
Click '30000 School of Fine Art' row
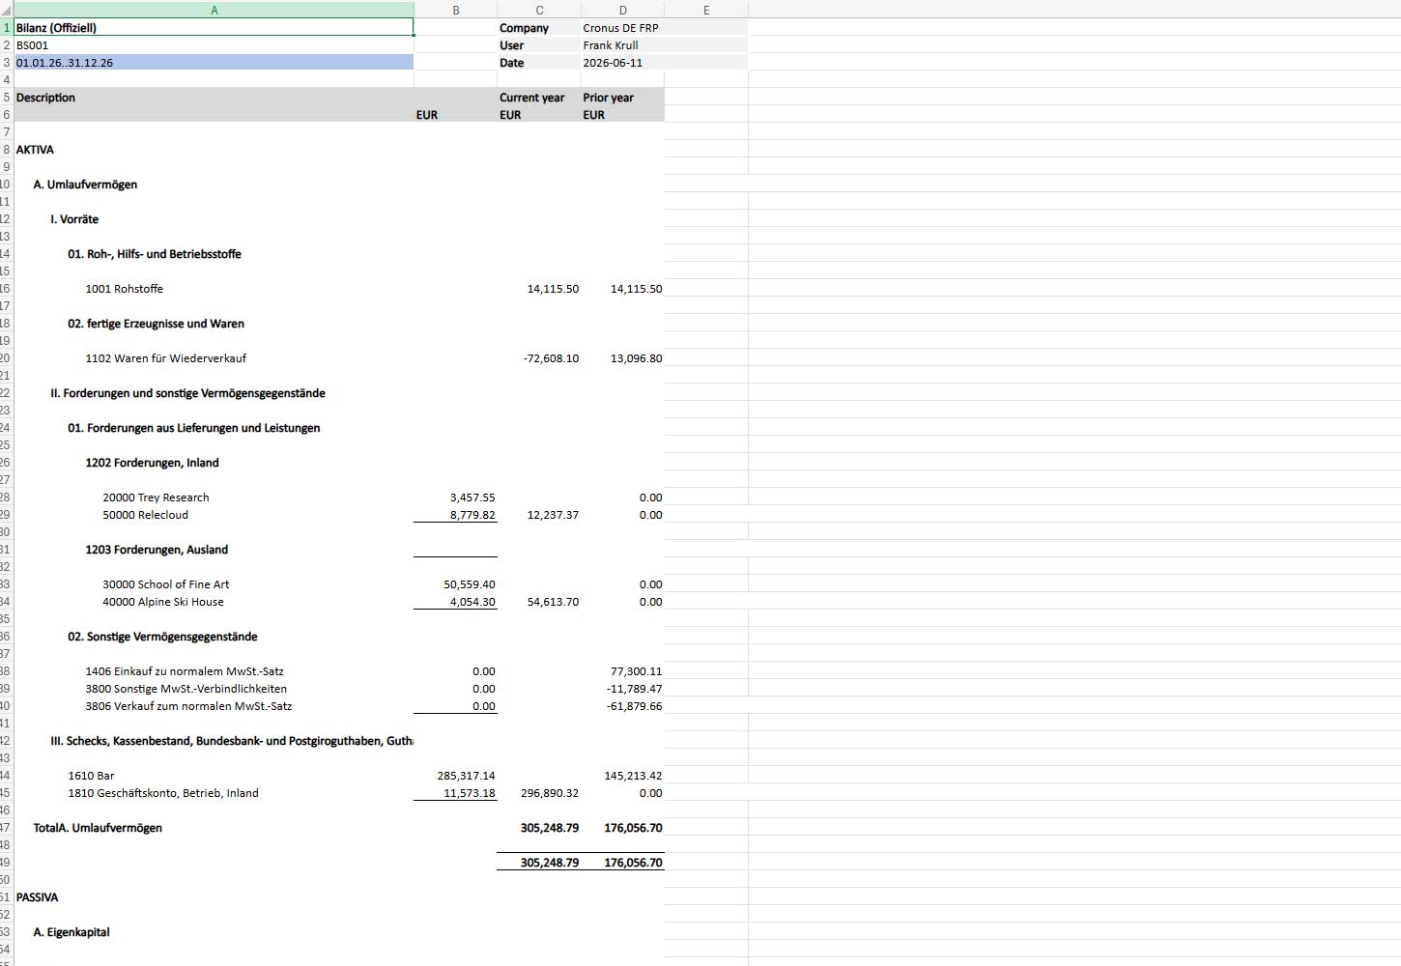coord(165,584)
